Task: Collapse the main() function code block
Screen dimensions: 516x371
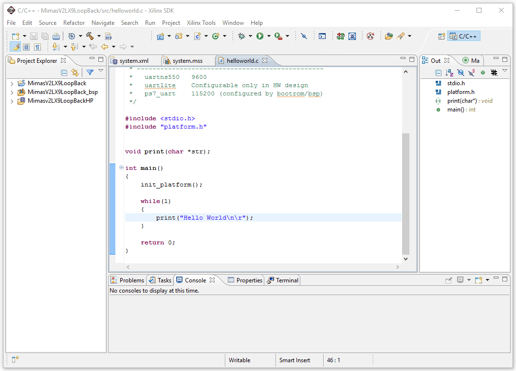Action: [121, 167]
